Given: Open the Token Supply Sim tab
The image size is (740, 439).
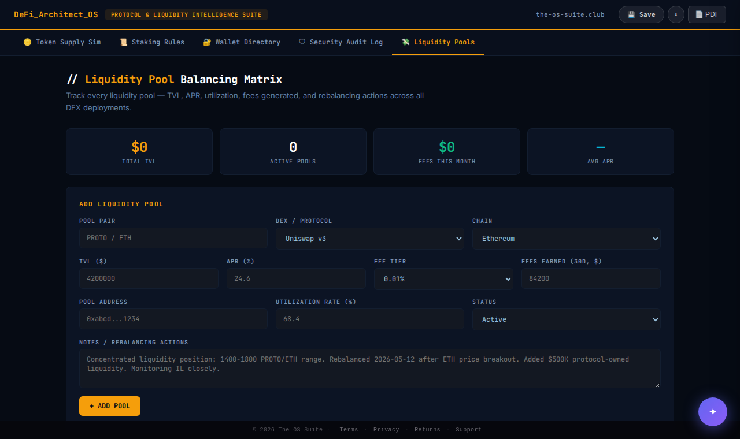Looking at the screenshot, I should [x=62, y=42].
